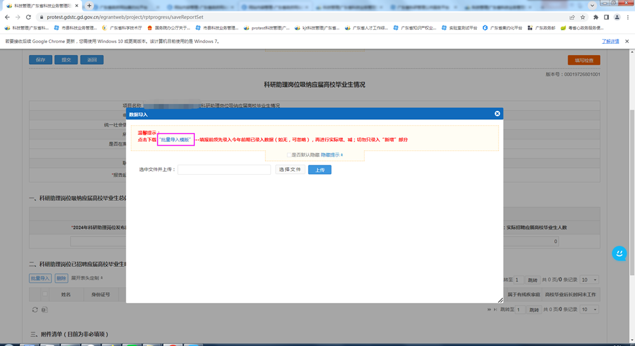Click the lower pager page number field
Image resolution: width=635 pixels, height=346 pixels.
tap(520, 310)
